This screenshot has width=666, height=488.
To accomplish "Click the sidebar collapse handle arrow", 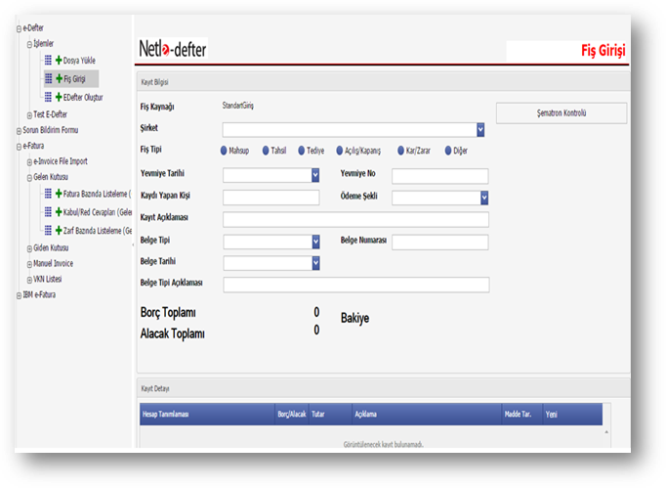I will coord(133,244).
